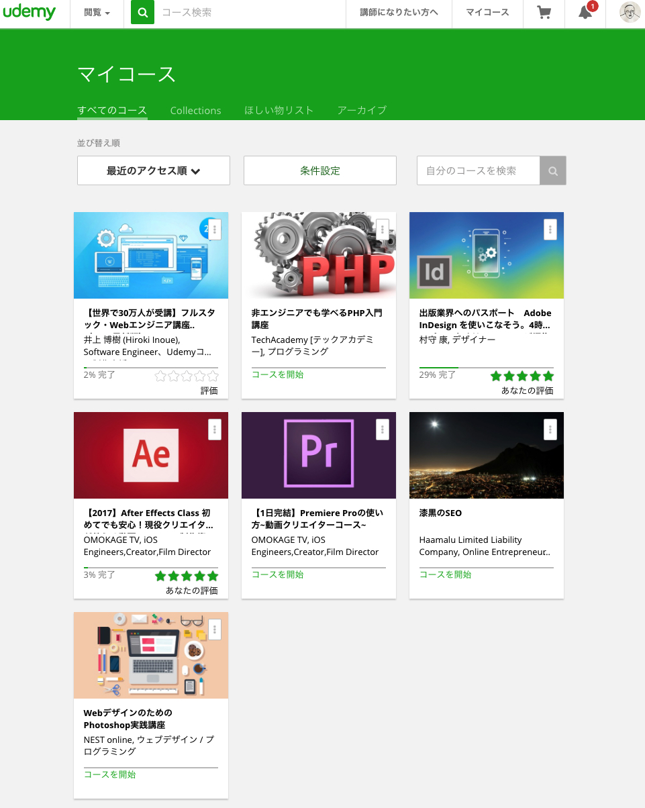This screenshot has width=645, height=808.
Task: Click the green search magnifier button
Action: tap(142, 12)
